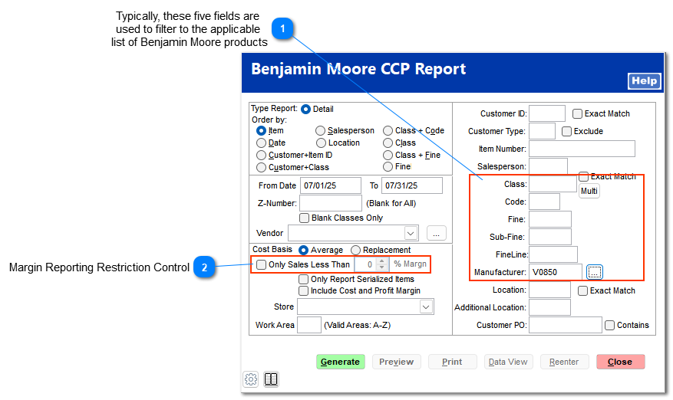Click the Fine input field
Image resolution: width=673 pixels, height=400 pixels.
(x=549, y=219)
